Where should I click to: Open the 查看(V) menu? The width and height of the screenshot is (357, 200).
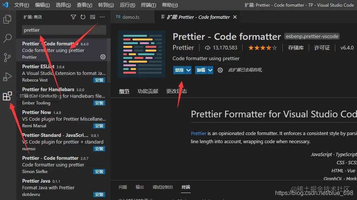point(84,5)
